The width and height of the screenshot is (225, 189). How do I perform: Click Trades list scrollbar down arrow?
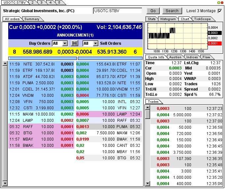coord(147,183)
